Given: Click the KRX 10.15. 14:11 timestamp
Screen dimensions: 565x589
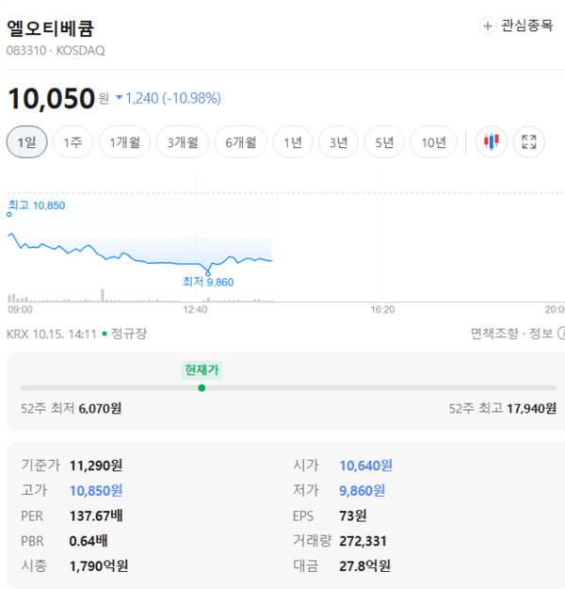Looking at the screenshot, I should 52,334.
